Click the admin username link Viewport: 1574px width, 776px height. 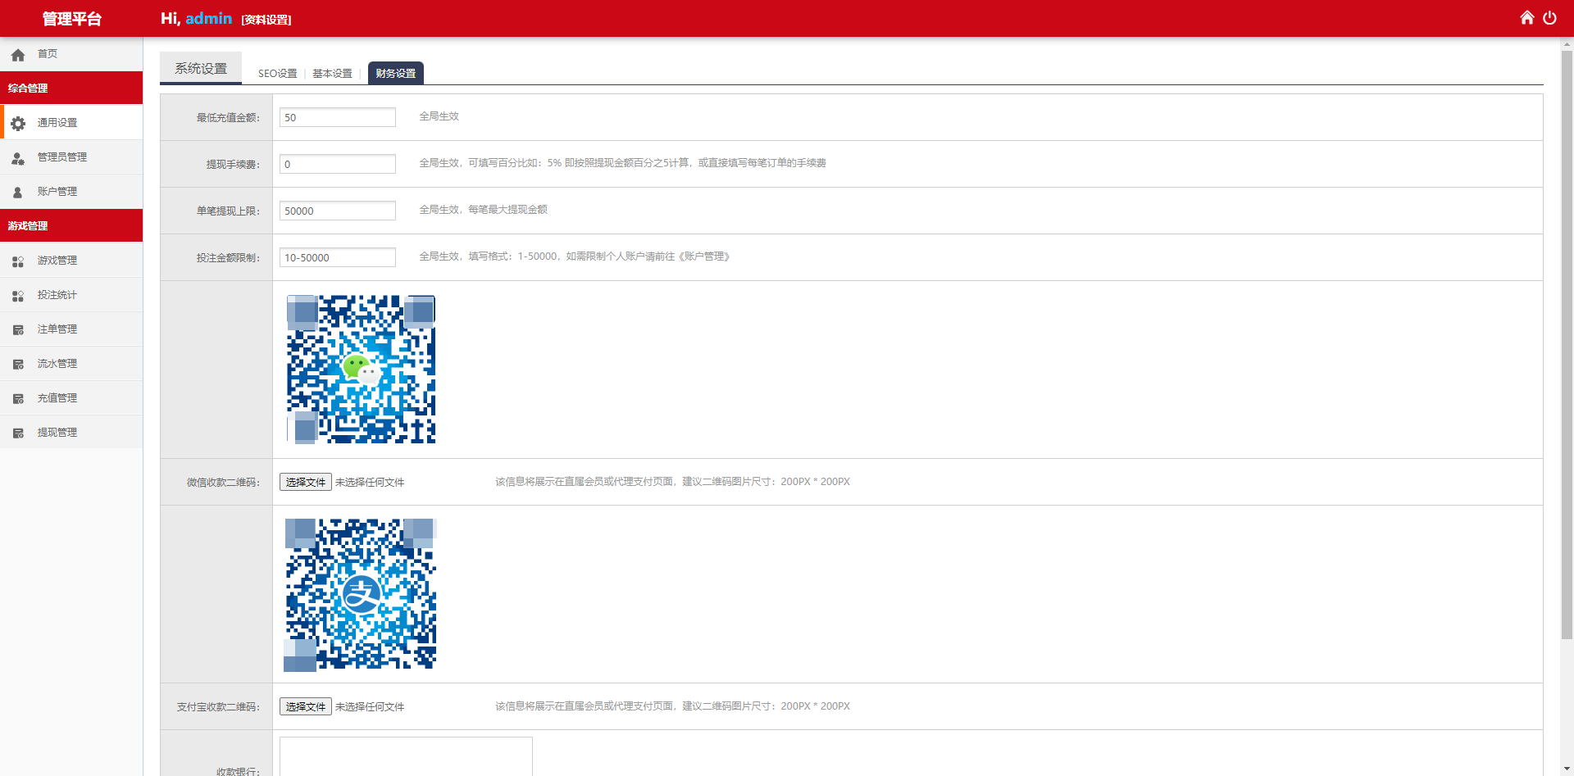[x=208, y=18]
